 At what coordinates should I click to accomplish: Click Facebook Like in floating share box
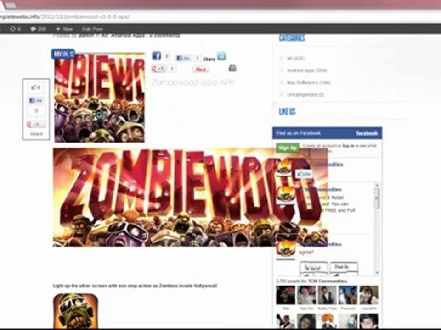36,100
